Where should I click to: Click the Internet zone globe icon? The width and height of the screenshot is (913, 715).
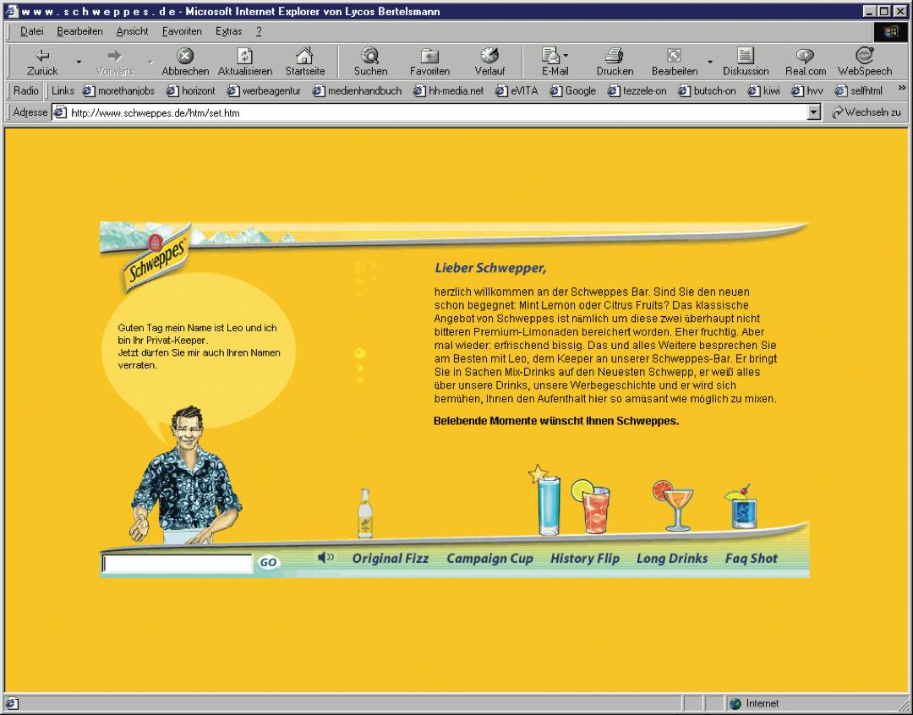pyautogui.click(x=735, y=703)
